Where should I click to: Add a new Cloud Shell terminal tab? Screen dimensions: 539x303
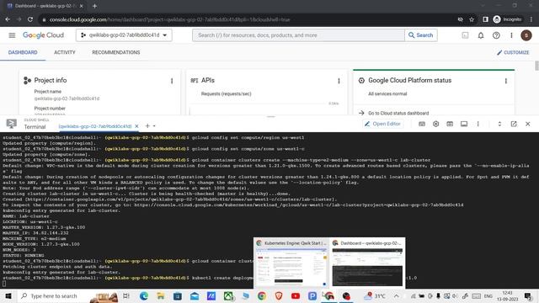tap(147, 125)
